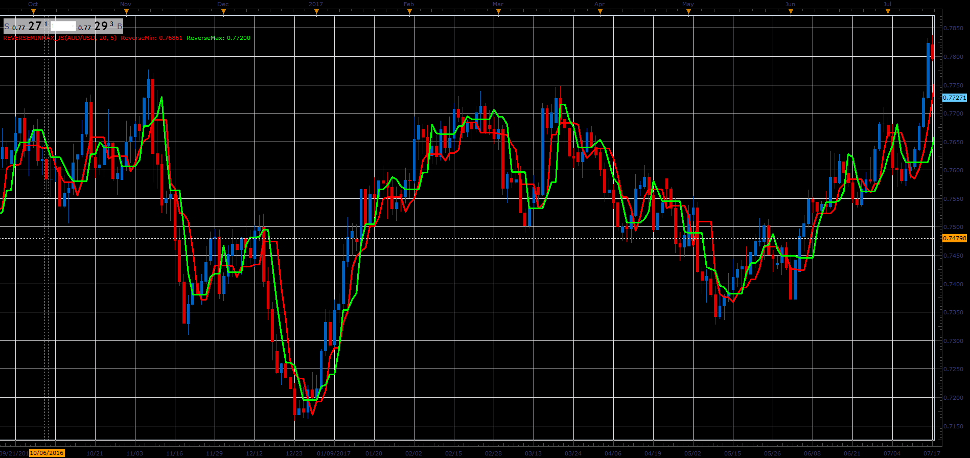Screen dimensions: 970x458
Task: Click the 04/06 date axis label
Action: (x=613, y=453)
